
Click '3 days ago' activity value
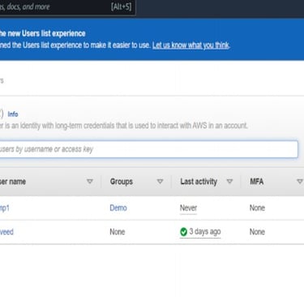tap(205, 232)
